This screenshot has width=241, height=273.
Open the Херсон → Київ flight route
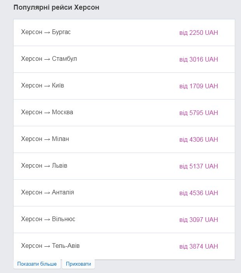pos(42,86)
